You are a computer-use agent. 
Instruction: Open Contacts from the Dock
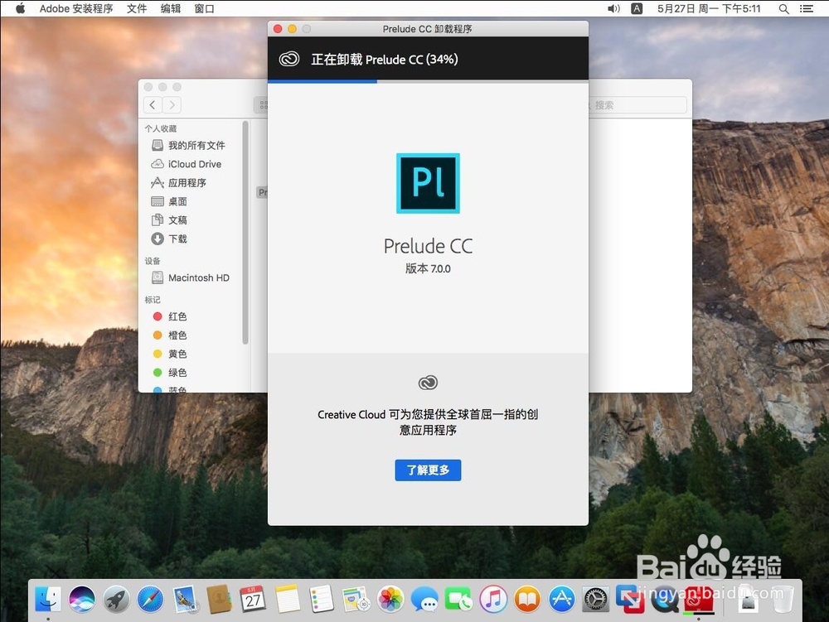coord(219,600)
